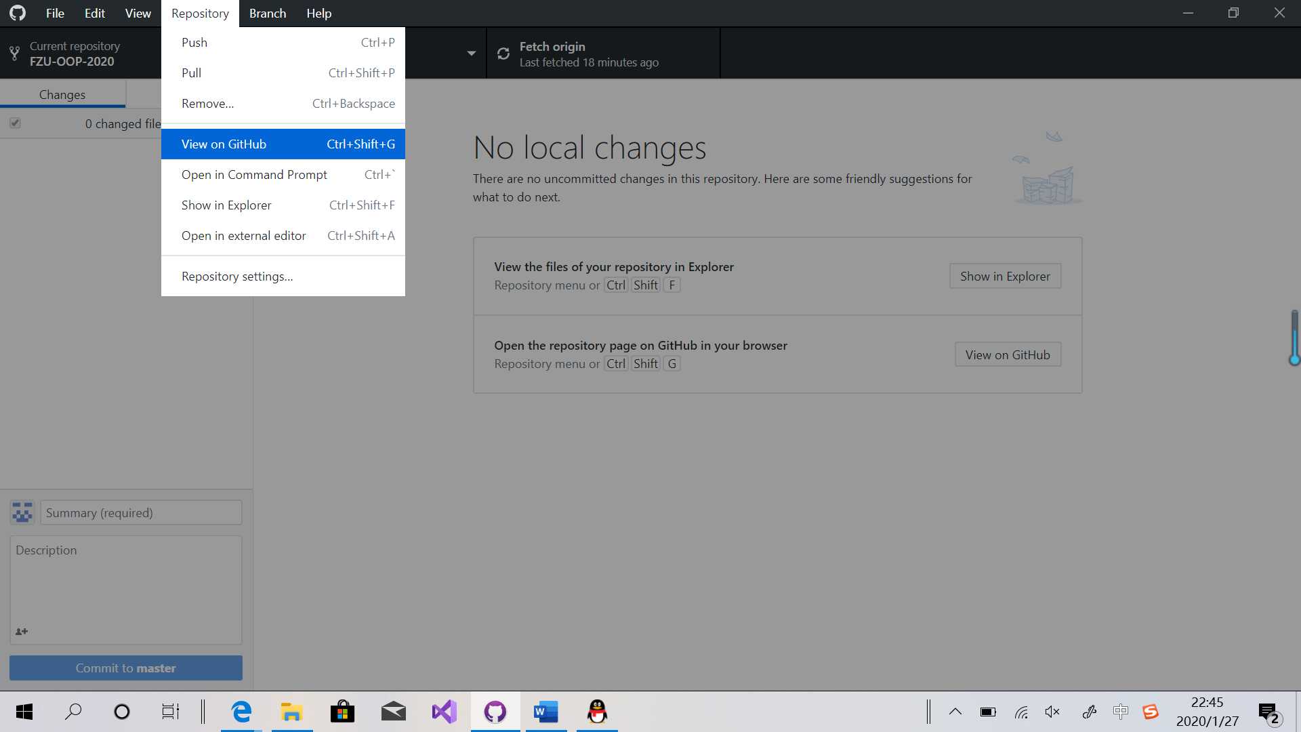Open QQ penguin app from taskbar
This screenshot has width=1301, height=732.
coord(597,712)
